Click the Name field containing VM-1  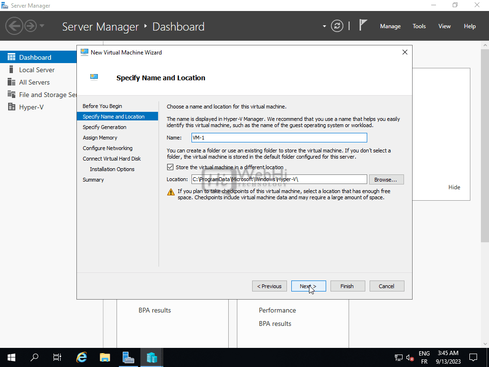point(279,138)
